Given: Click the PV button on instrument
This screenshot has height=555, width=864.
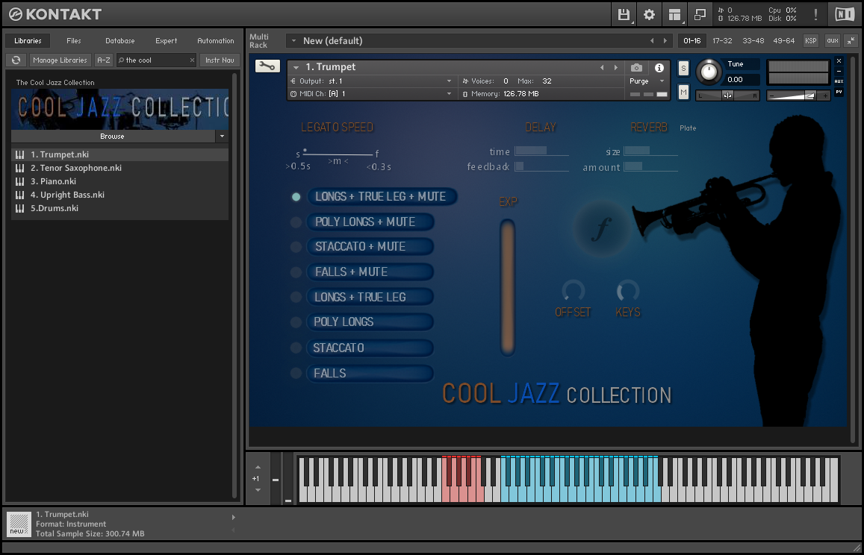Looking at the screenshot, I should 839,92.
